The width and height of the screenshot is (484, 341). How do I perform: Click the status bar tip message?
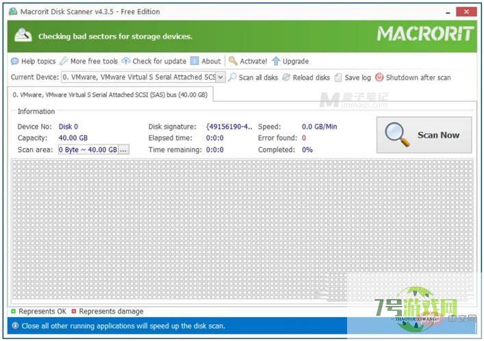pos(123,326)
